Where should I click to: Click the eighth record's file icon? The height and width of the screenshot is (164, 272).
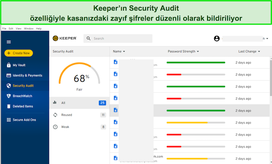115,146
